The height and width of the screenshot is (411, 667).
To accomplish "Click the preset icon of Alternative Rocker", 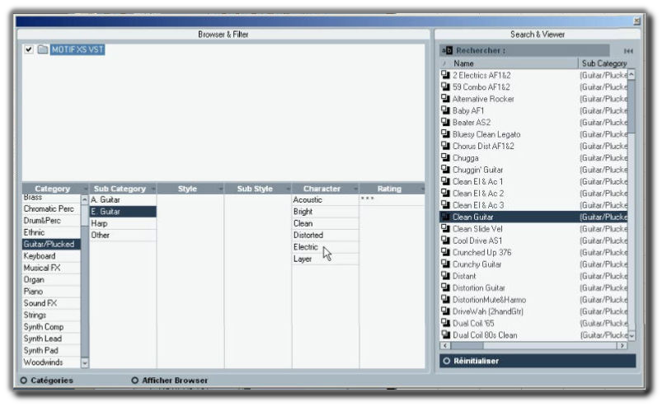I will point(445,99).
